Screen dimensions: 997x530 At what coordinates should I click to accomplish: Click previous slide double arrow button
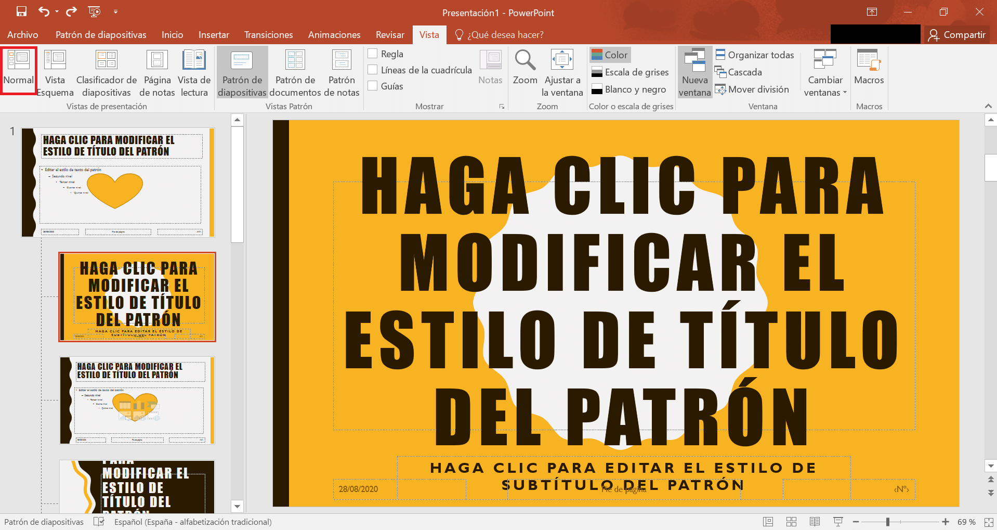pos(991,479)
